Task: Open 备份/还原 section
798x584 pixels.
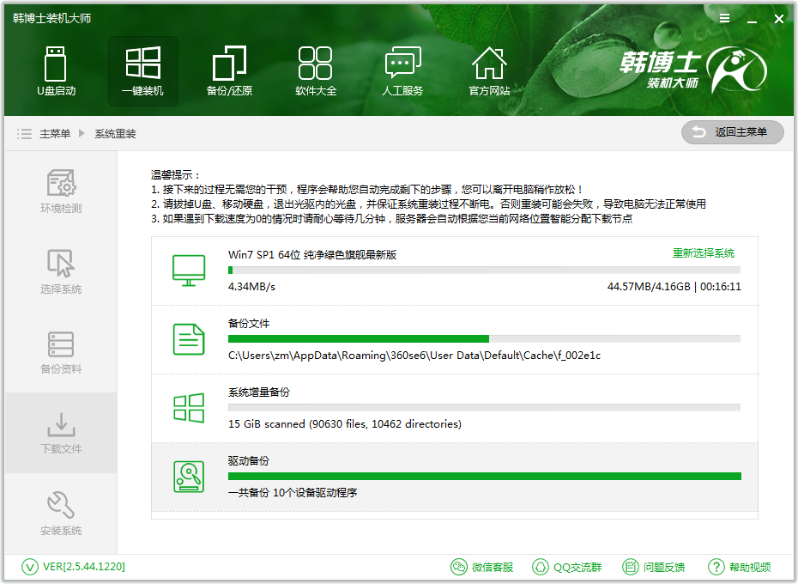Action: click(229, 70)
